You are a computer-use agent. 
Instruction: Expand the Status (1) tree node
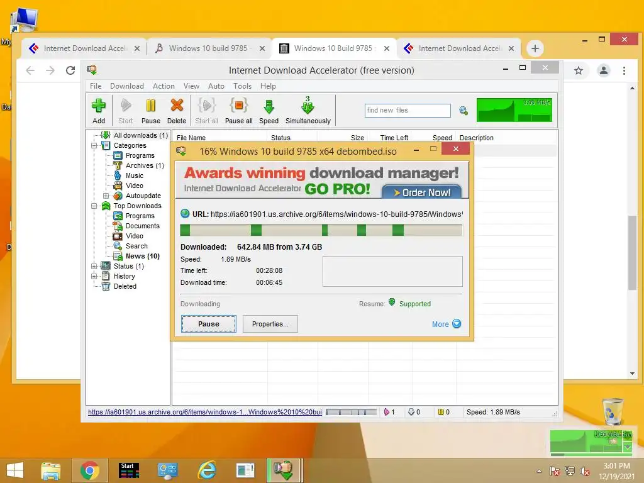pyautogui.click(x=94, y=266)
